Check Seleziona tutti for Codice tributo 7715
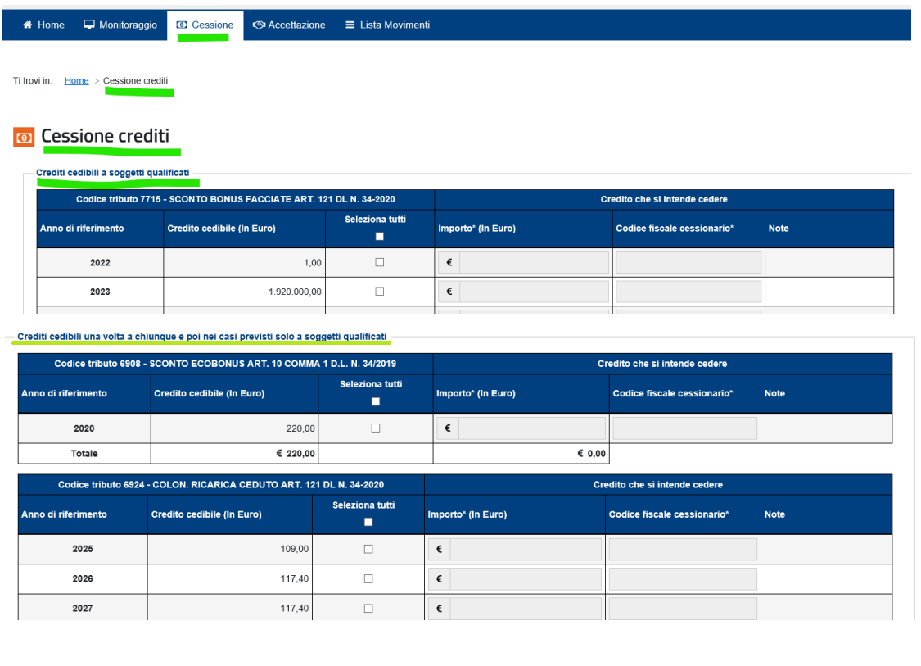This screenshot has height=666, width=921. pos(379,236)
